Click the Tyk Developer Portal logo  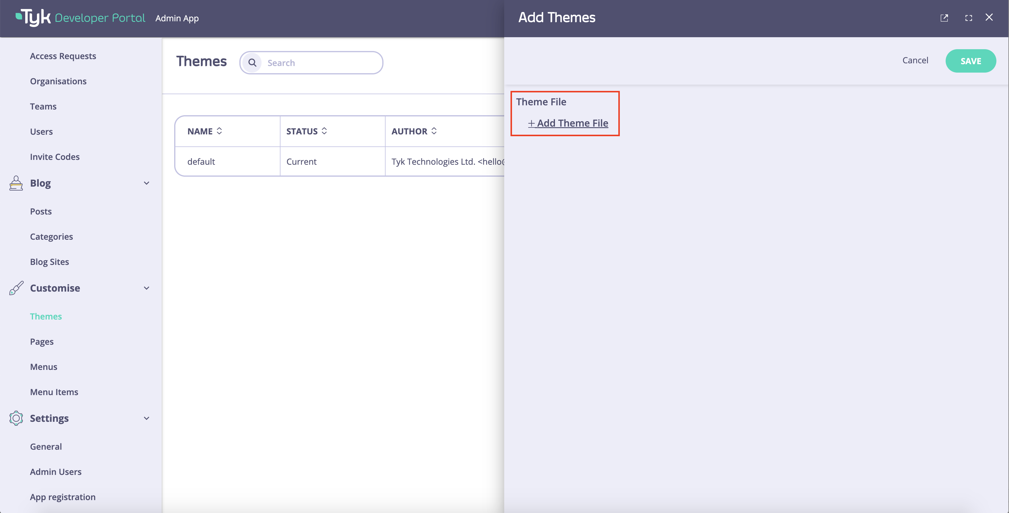tap(78, 18)
